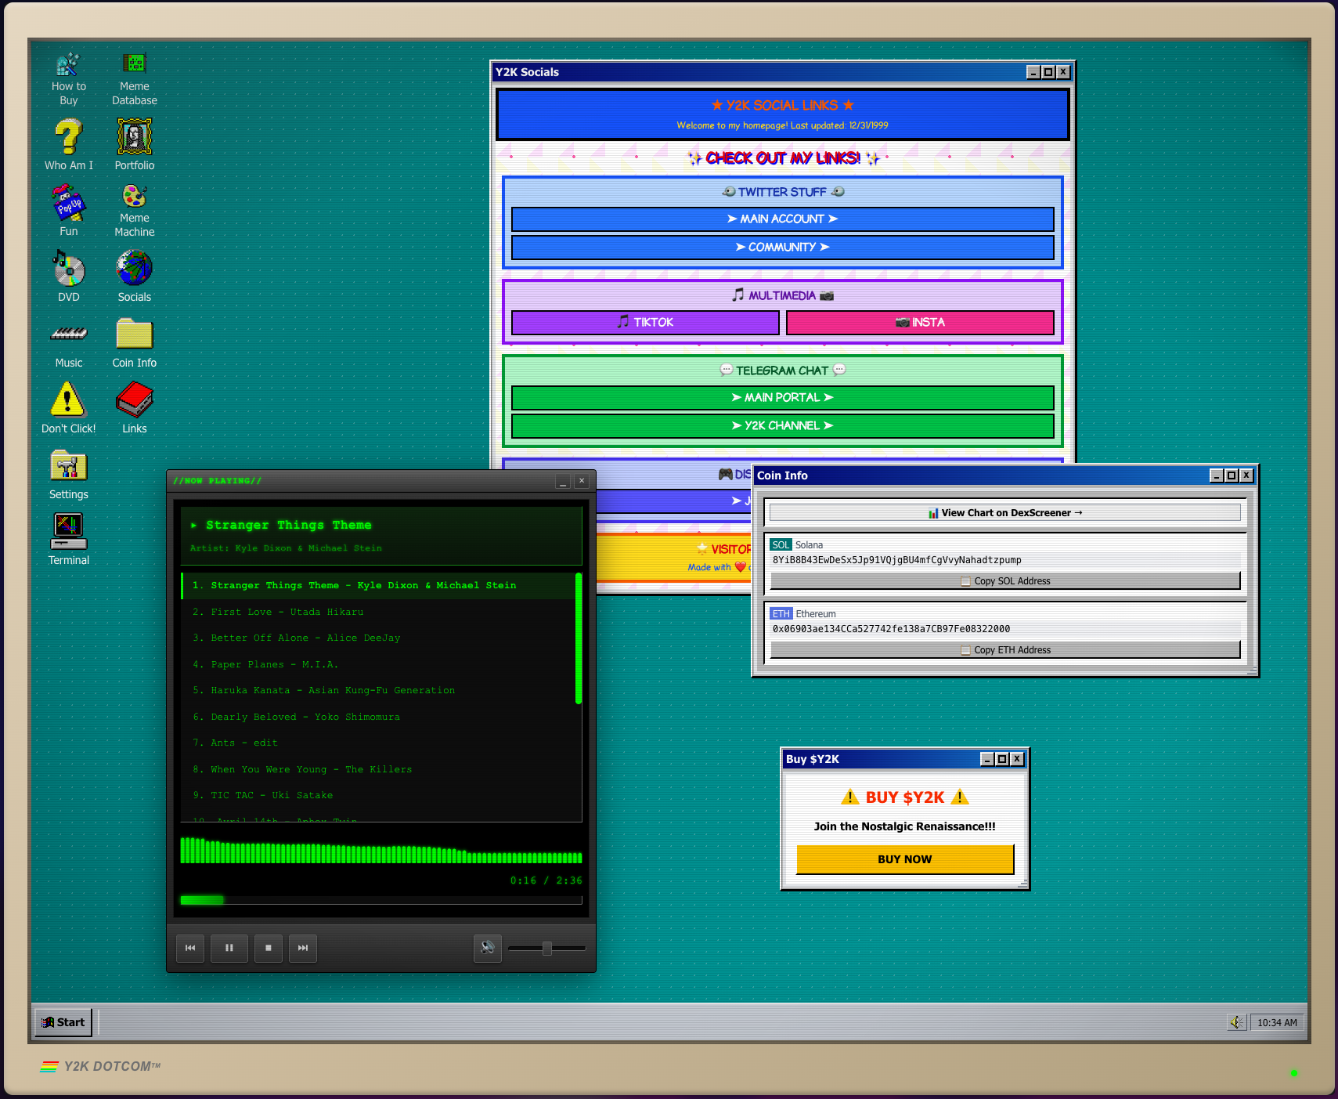Pause the Stranger Things Theme playback
This screenshot has width=1338, height=1099.
[229, 948]
